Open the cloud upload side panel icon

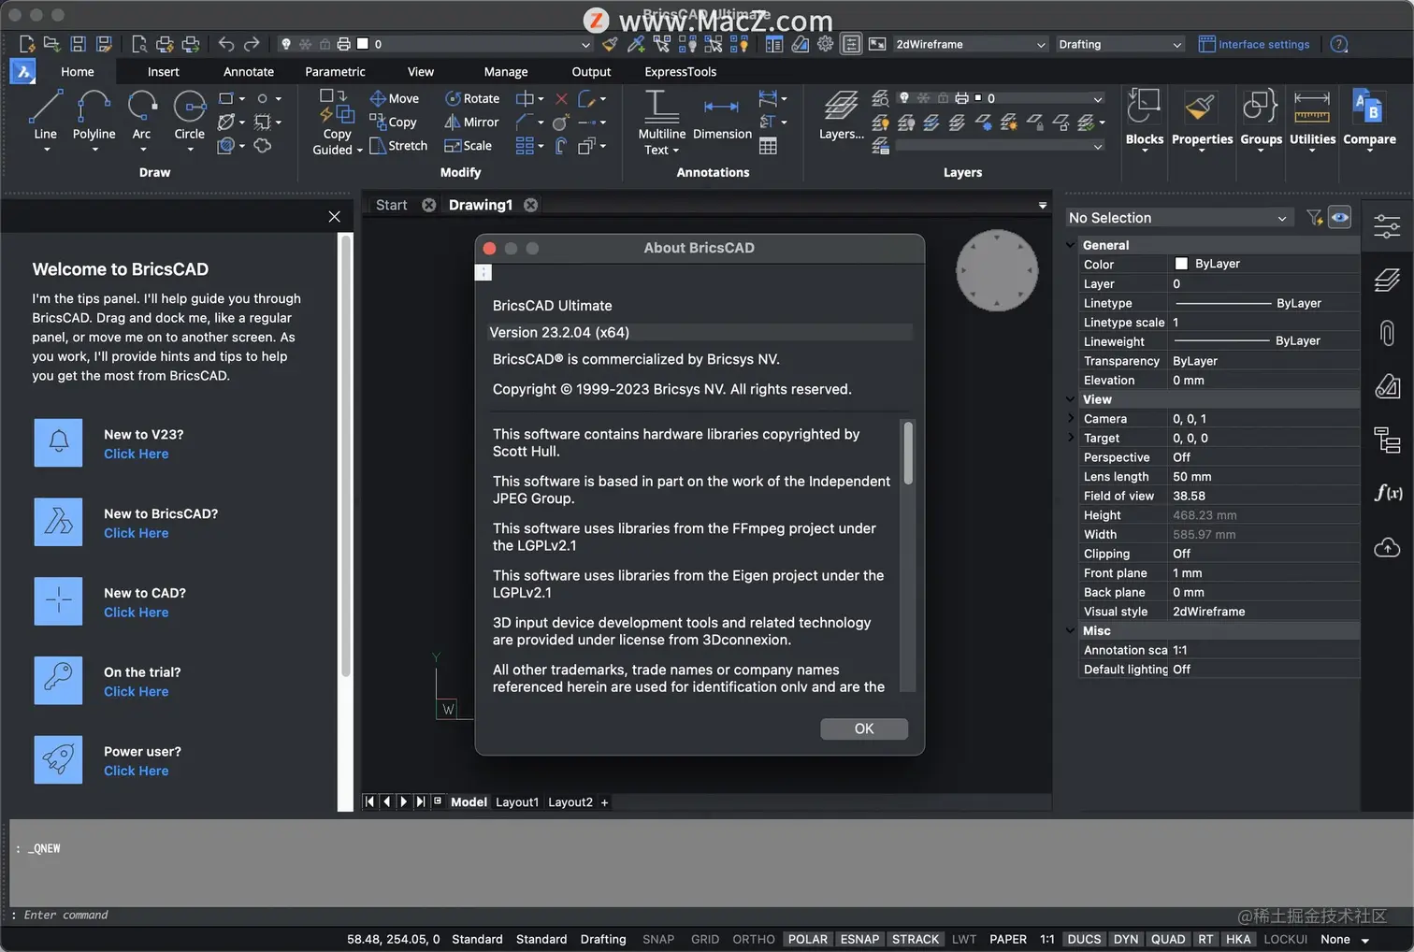pos(1387,547)
